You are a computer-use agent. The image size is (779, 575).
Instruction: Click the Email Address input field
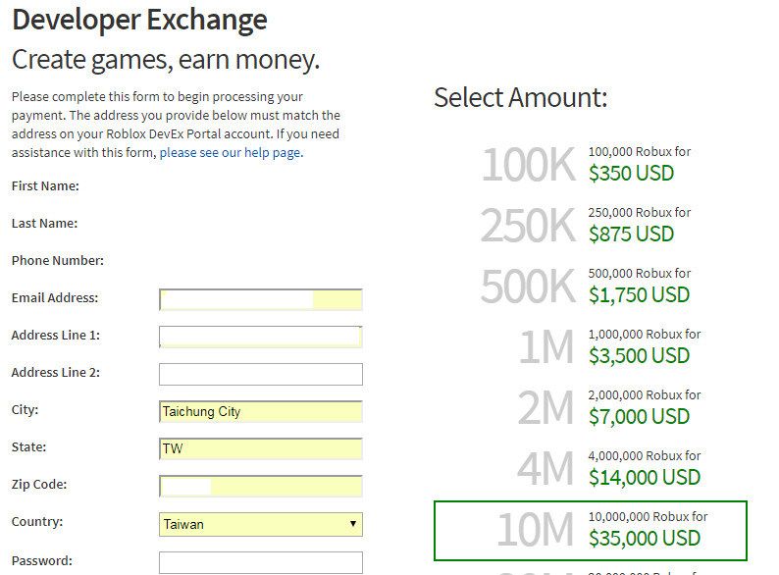coord(260,299)
